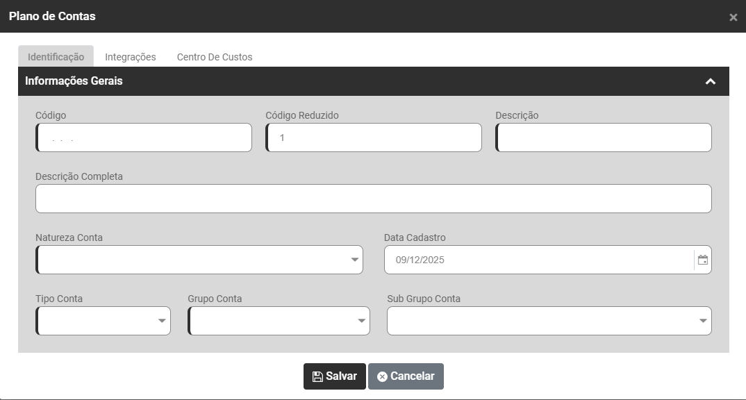Image resolution: width=746 pixels, height=400 pixels.
Task: Click the Informações Gerais header bar
Action: pyautogui.click(x=347, y=81)
